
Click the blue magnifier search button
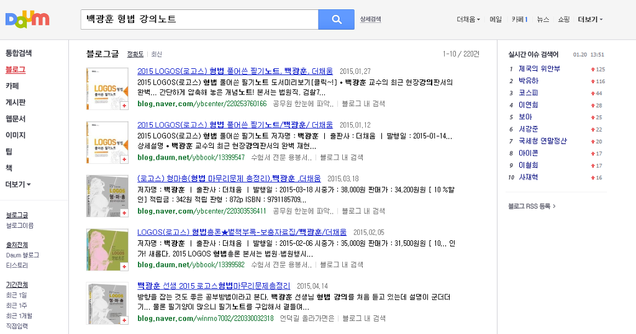[336, 19]
